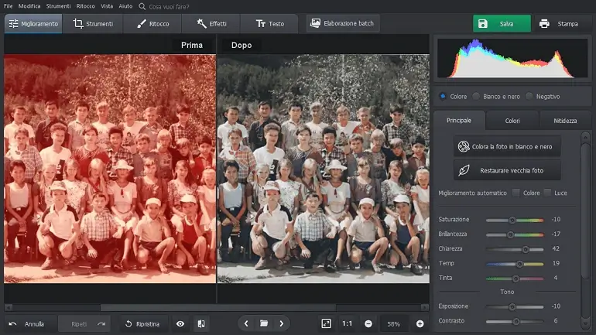Open the Vista menu
596x335 pixels.
pyautogui.click(x=107, y=6)
